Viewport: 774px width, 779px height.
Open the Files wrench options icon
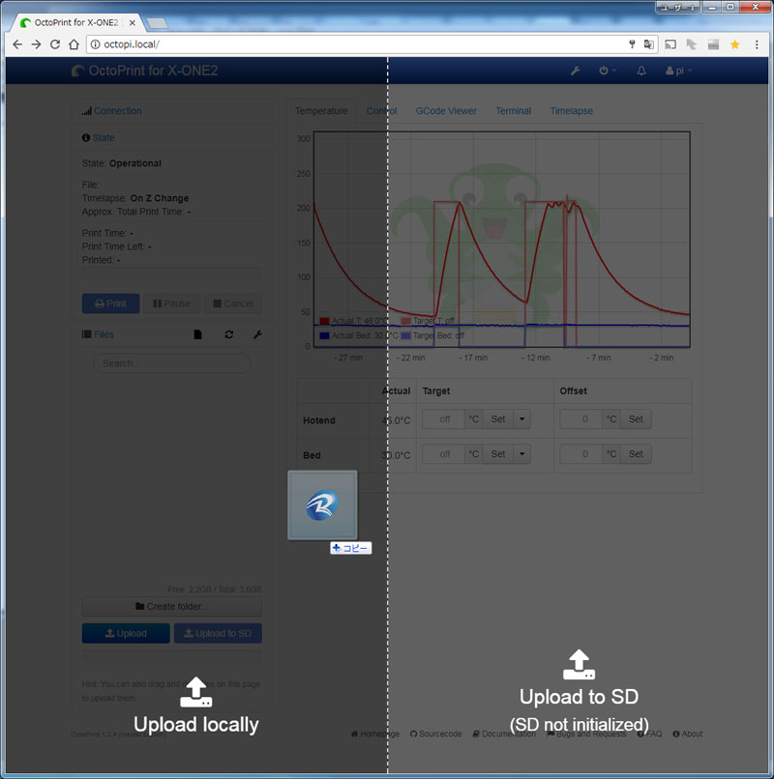(257, 334)
